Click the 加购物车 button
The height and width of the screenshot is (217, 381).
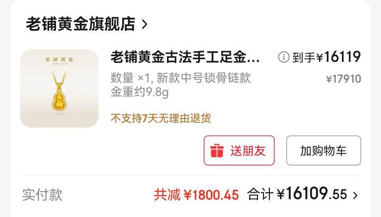323,150
